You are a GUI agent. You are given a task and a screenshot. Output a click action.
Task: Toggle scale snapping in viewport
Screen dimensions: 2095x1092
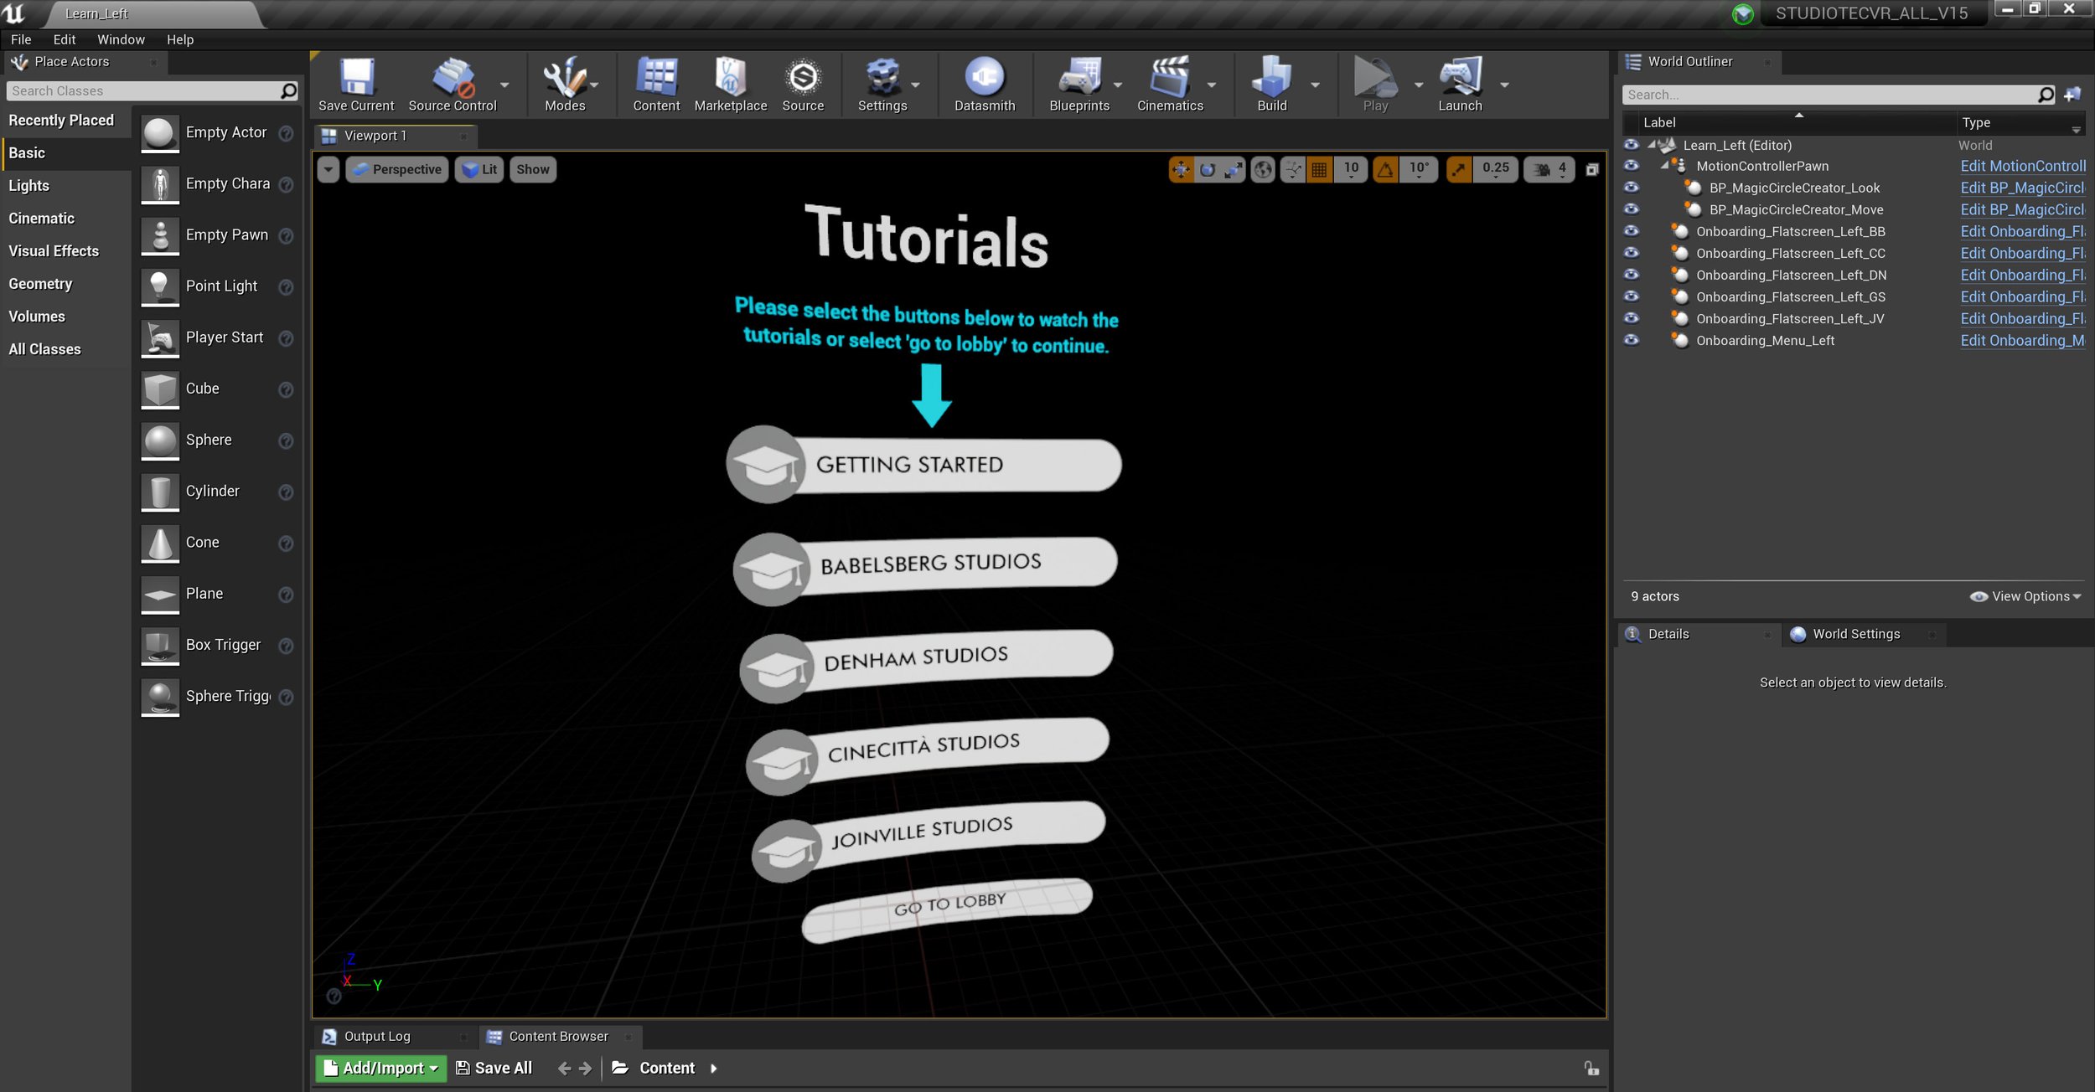point(1459,170)
